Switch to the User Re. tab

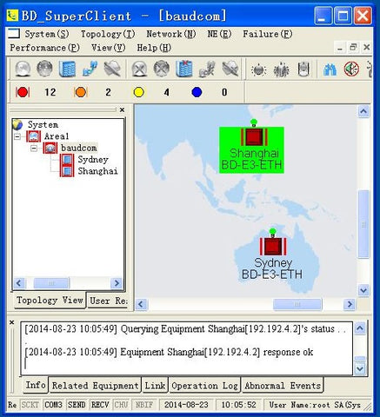point(108,301)
